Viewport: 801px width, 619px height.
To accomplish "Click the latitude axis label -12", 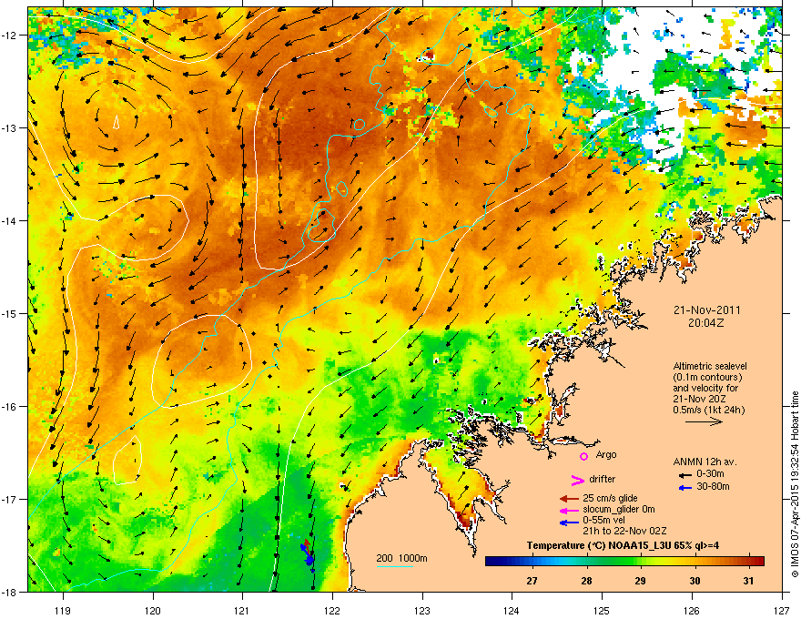I will (9, 36).
